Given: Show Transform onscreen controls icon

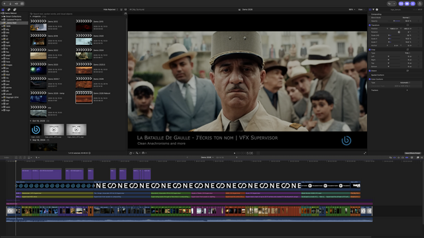Looking at the screenshot, I should (408, 25).
